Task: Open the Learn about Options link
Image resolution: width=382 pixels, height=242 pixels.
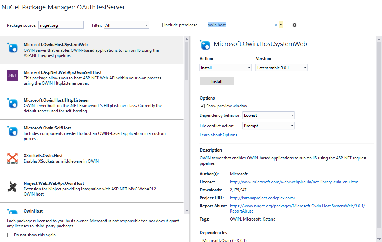Action: click(218, 135)
